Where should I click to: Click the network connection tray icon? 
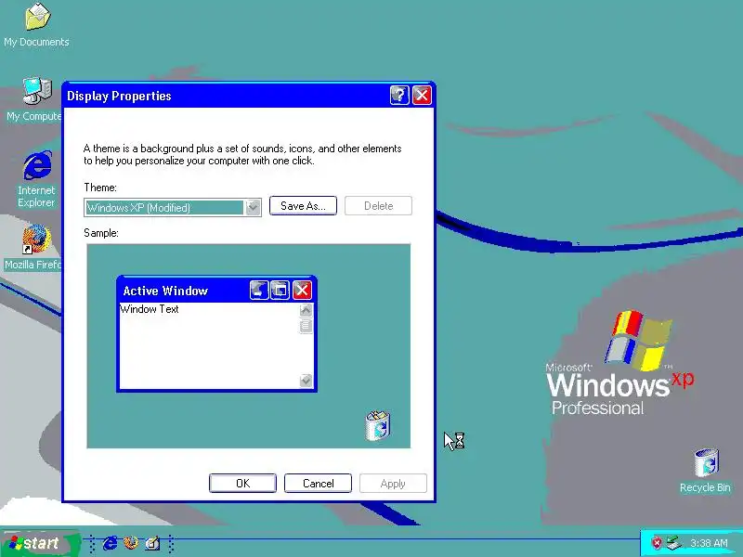click(673, 543)
